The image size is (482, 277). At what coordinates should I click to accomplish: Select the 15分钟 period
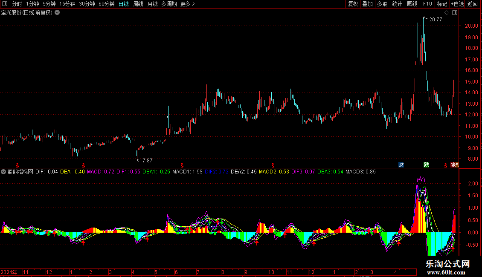click(x=67, y=4)
